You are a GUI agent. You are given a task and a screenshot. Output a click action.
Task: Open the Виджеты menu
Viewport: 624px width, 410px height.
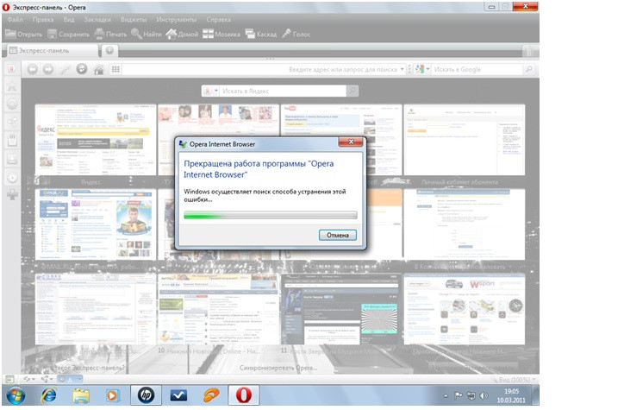point(134,19)
